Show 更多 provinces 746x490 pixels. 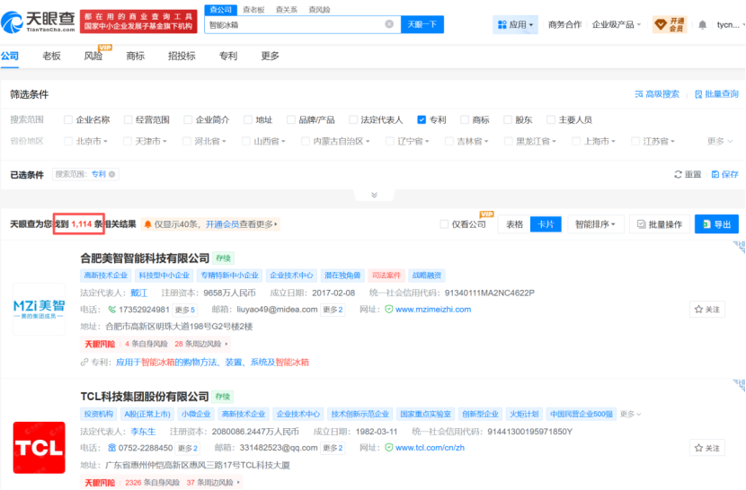719,141
